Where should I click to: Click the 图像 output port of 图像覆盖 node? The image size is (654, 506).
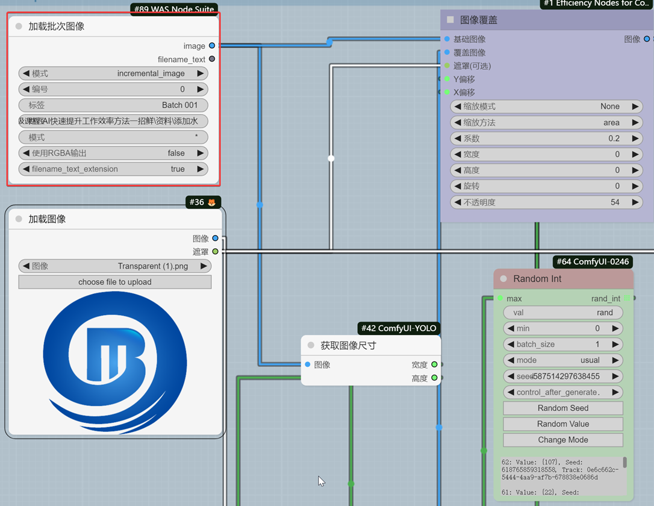[647, 39]
